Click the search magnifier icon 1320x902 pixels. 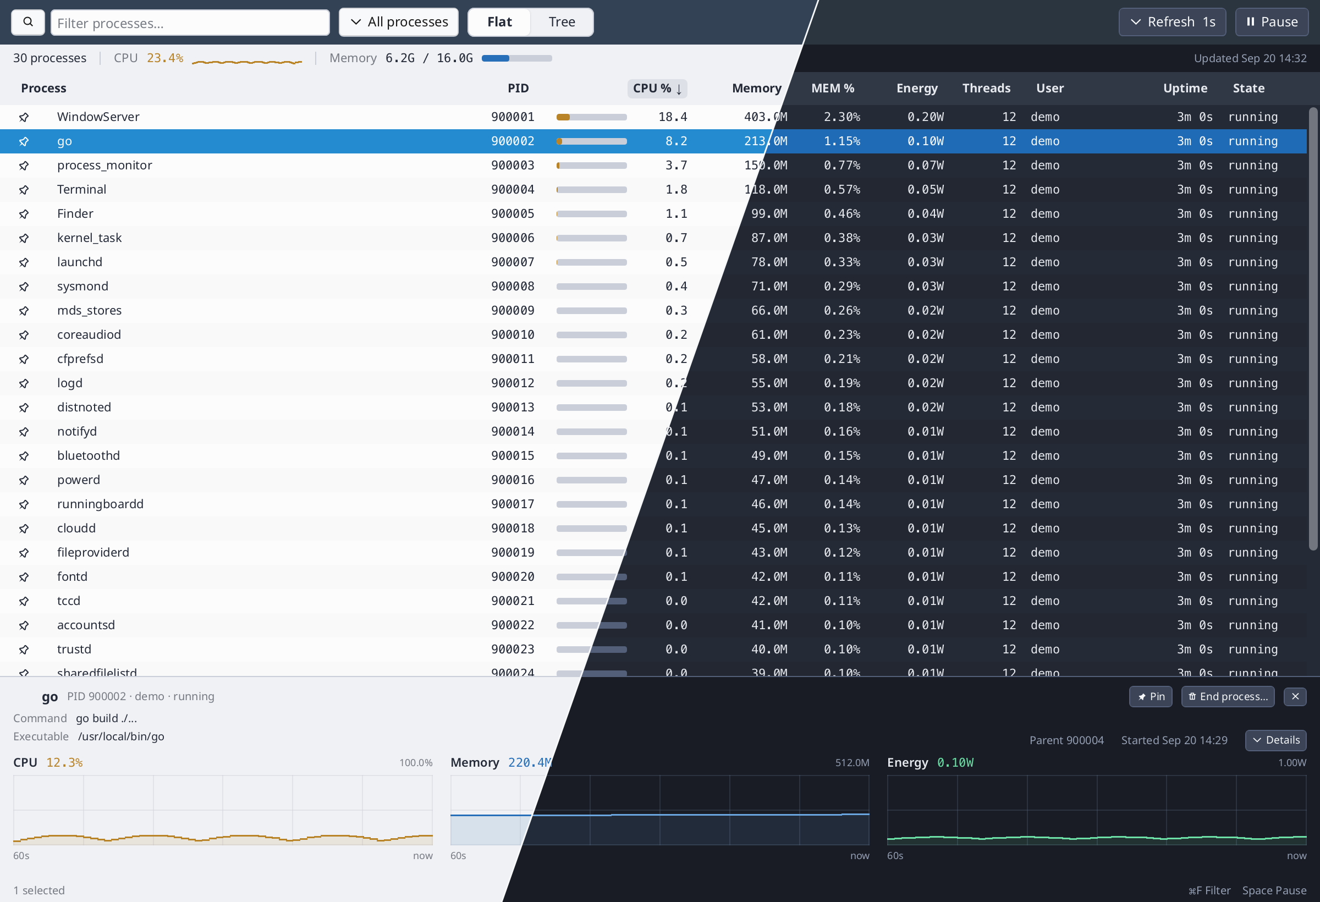click(28, 22)
